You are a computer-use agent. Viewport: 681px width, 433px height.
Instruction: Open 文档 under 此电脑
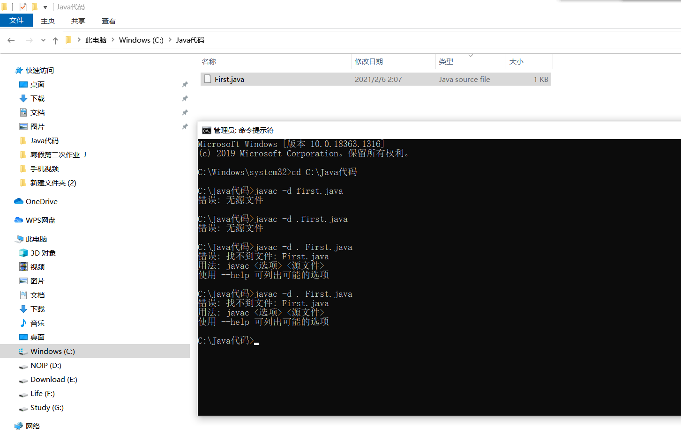tap(37, 295)
